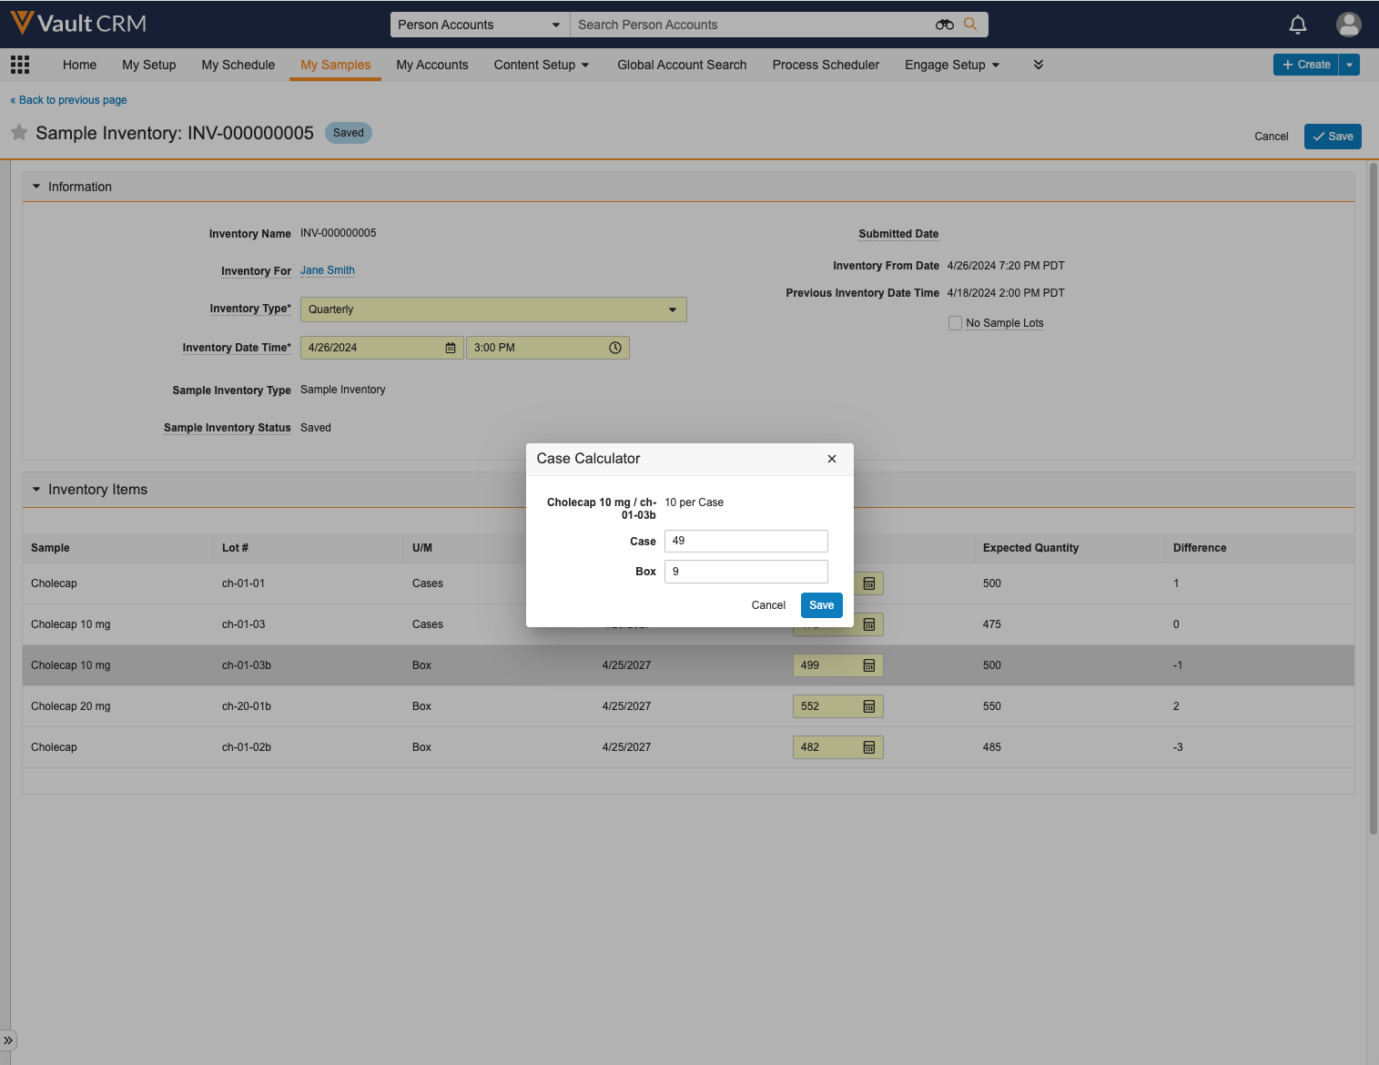Screen dimensions: 1379x1065
Task: Click the Case quantity input field
Action: pyautogui.click(x=745, y=541)
